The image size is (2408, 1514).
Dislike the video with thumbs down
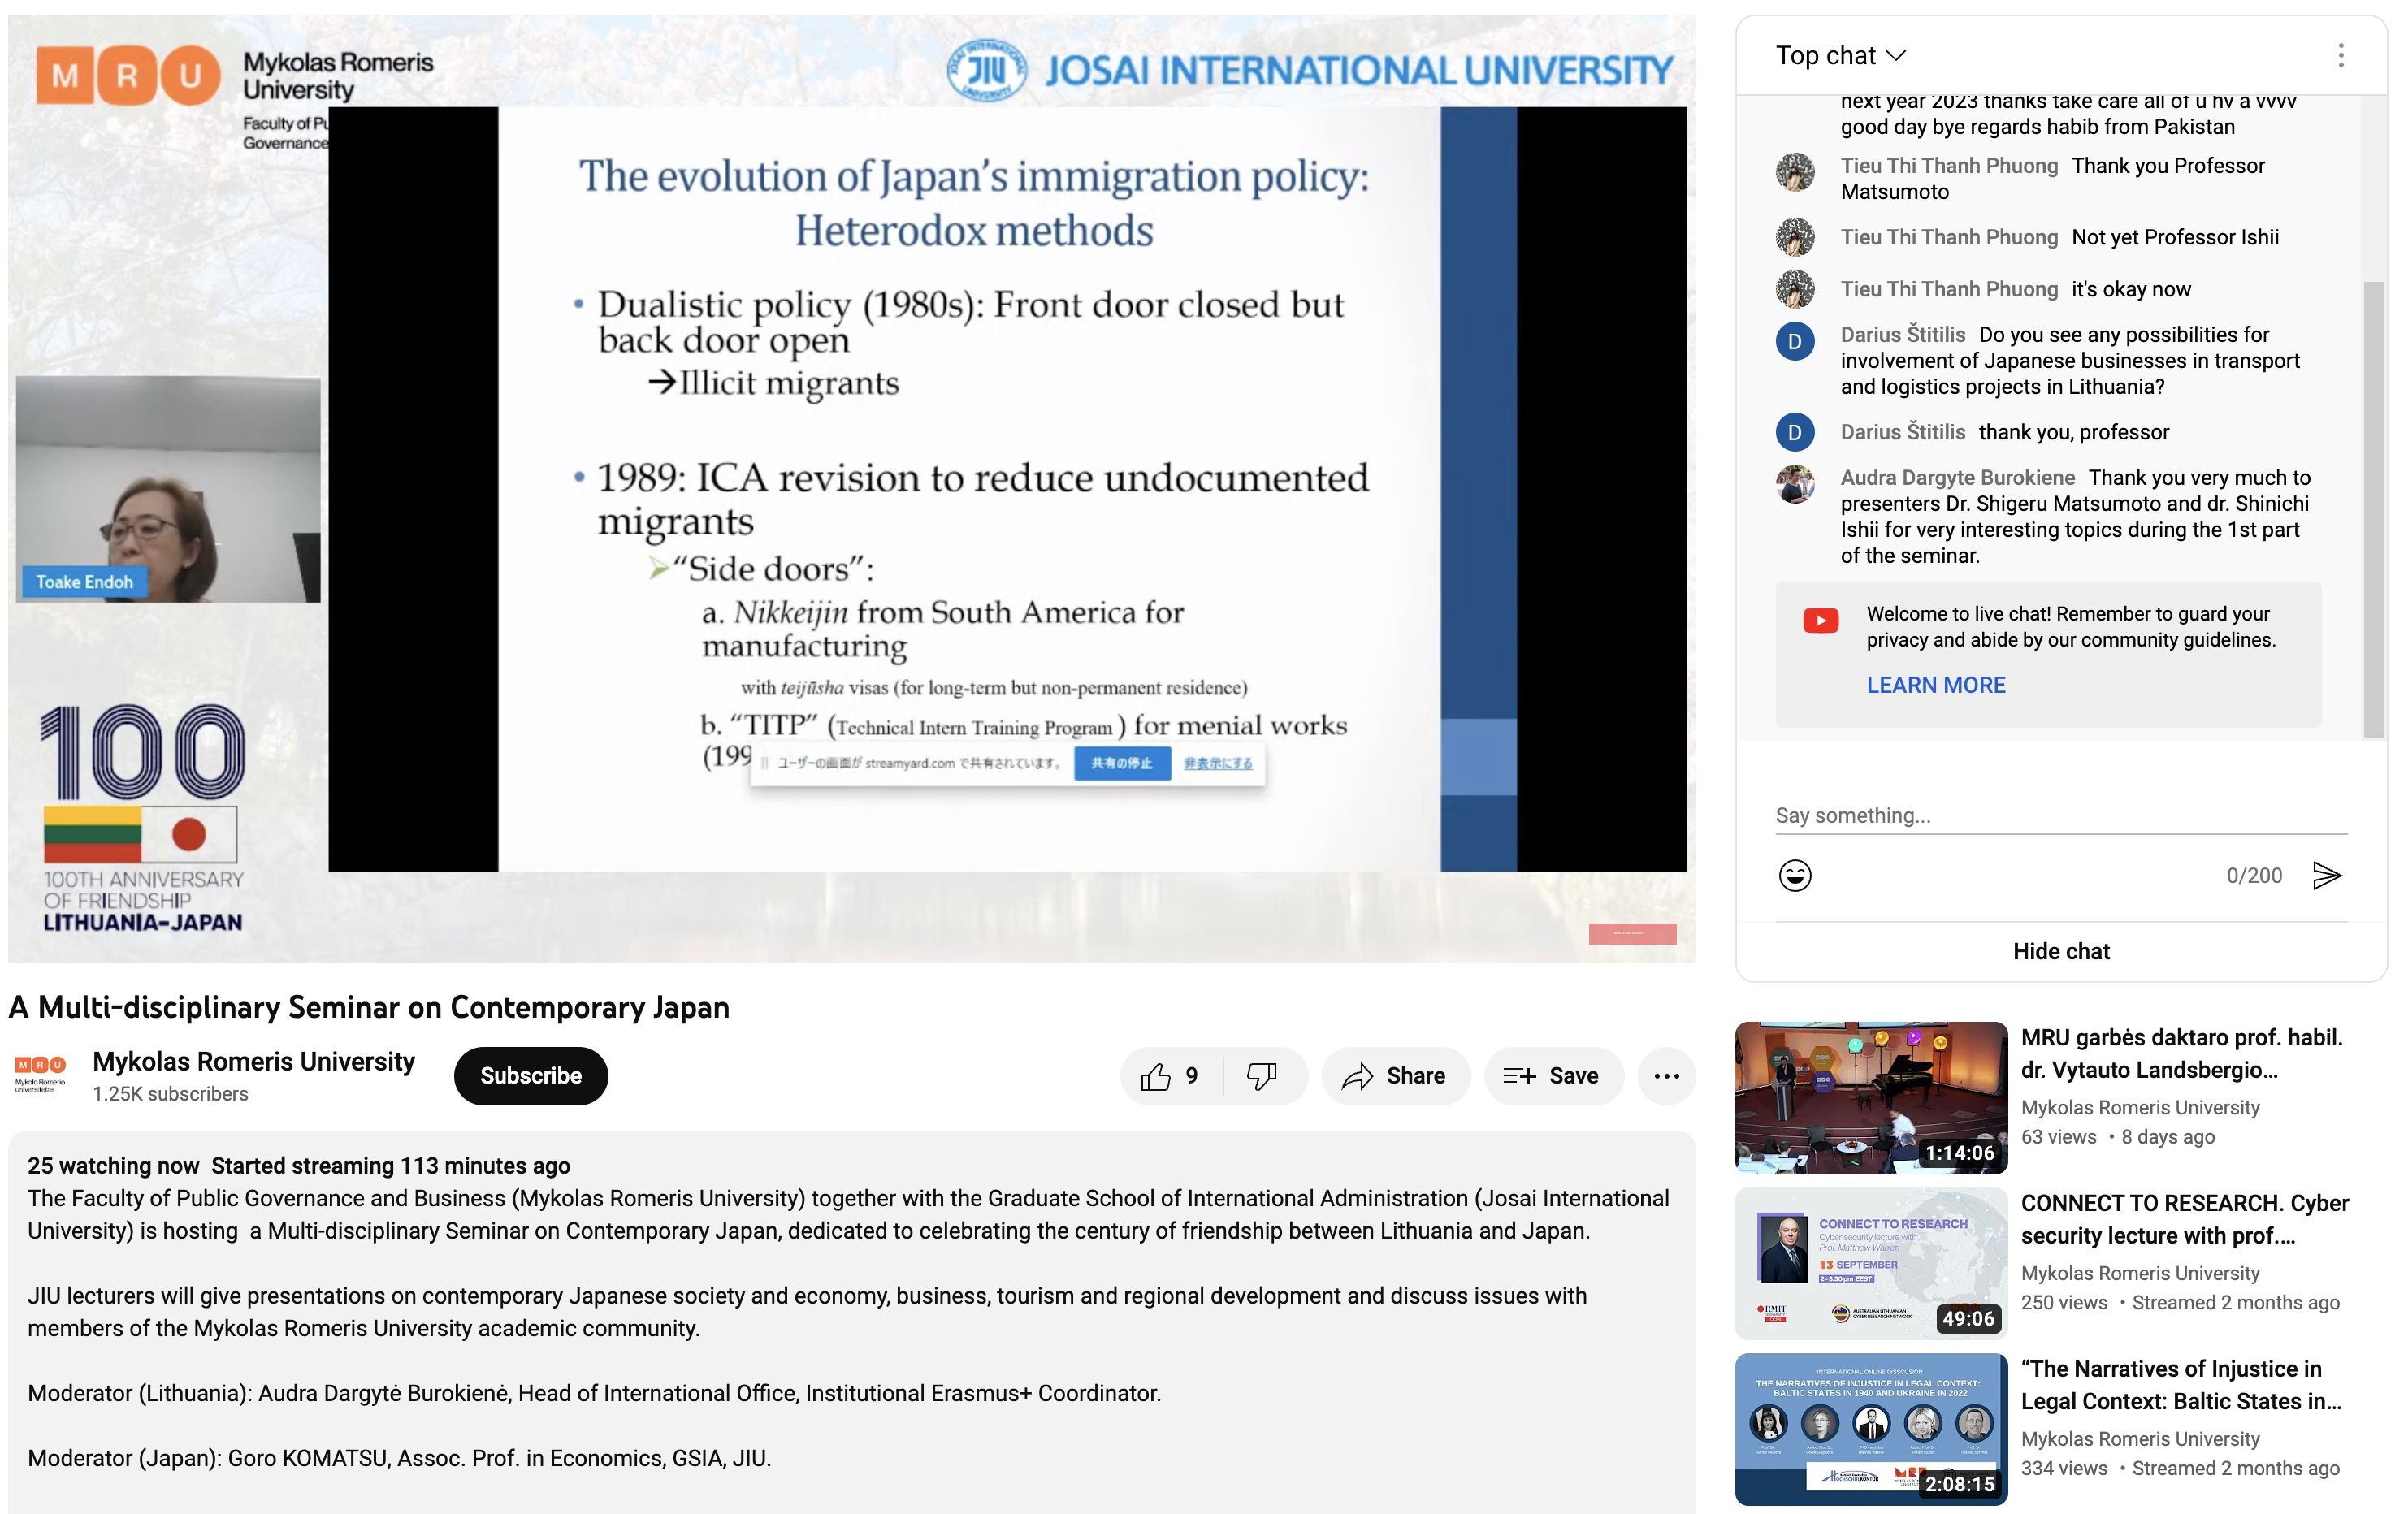pyautogui.click(x=1263, y=1076)
